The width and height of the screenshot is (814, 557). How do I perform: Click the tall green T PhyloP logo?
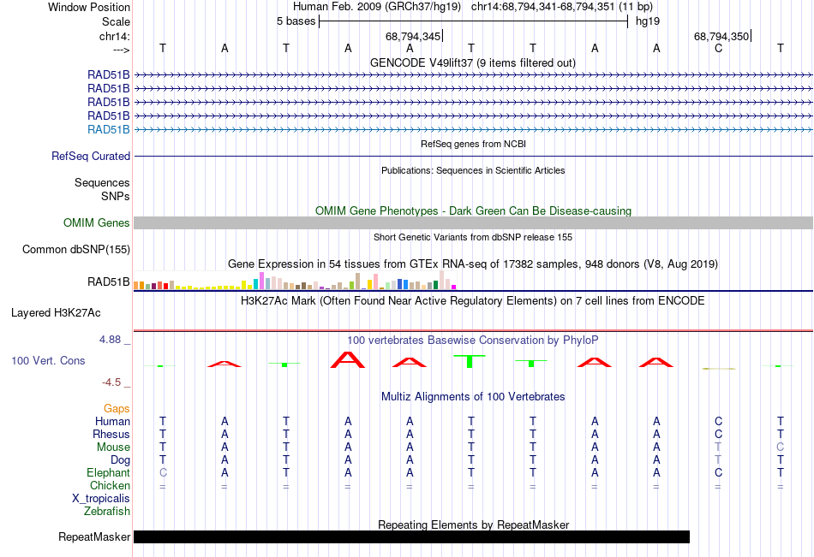click(470, 361)
